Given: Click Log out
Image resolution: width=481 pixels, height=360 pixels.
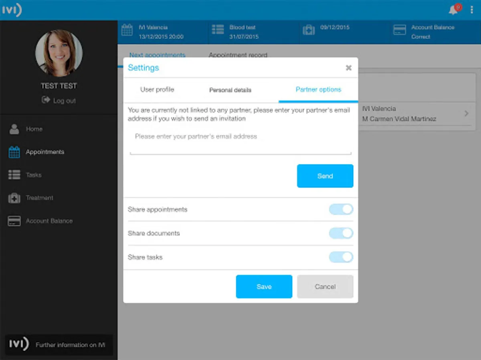Looking at the screenshot, I should click(59, 100).
